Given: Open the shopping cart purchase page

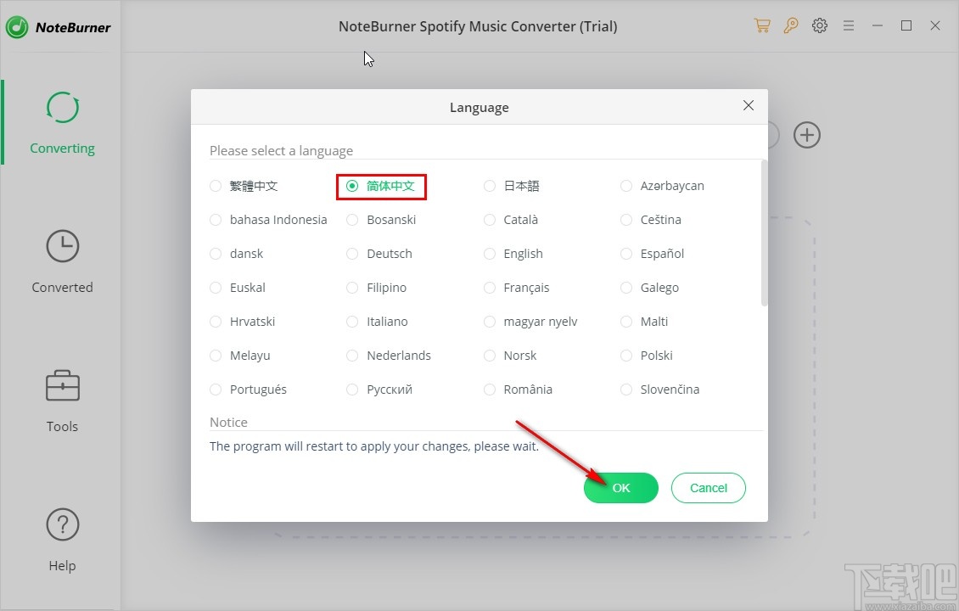Looking at the screenshot, I should point(762,25).
